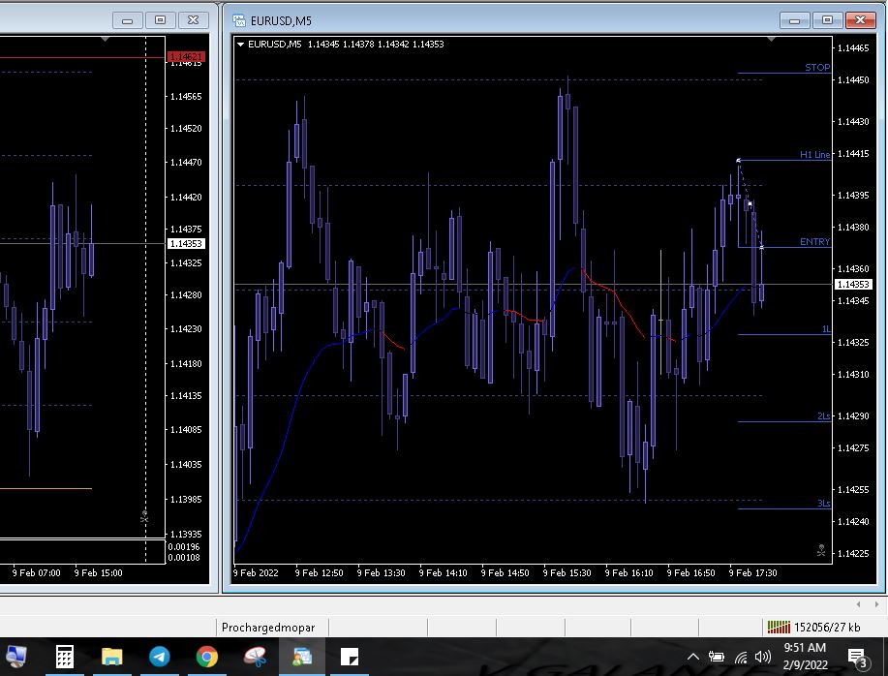Minimize the left chart window
The image size is (888, 676).
pos(127,19)
